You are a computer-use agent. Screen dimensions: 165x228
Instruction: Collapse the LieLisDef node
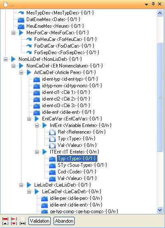(21, 185)
